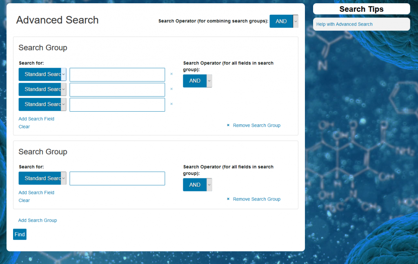This screenshot has height=264, width=418.
Task: Open third Standard Search type dropdown
Action: [x=42, y=105]
